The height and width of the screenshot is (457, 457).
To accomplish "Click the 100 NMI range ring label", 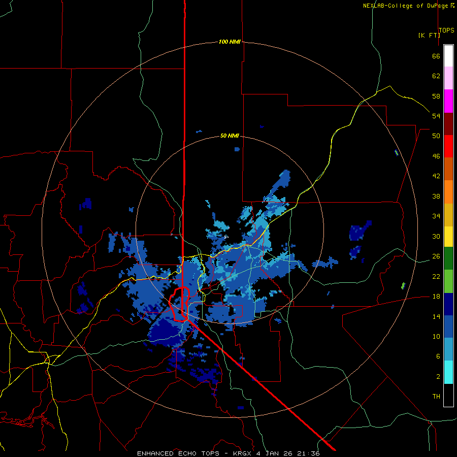I will 230,42.
